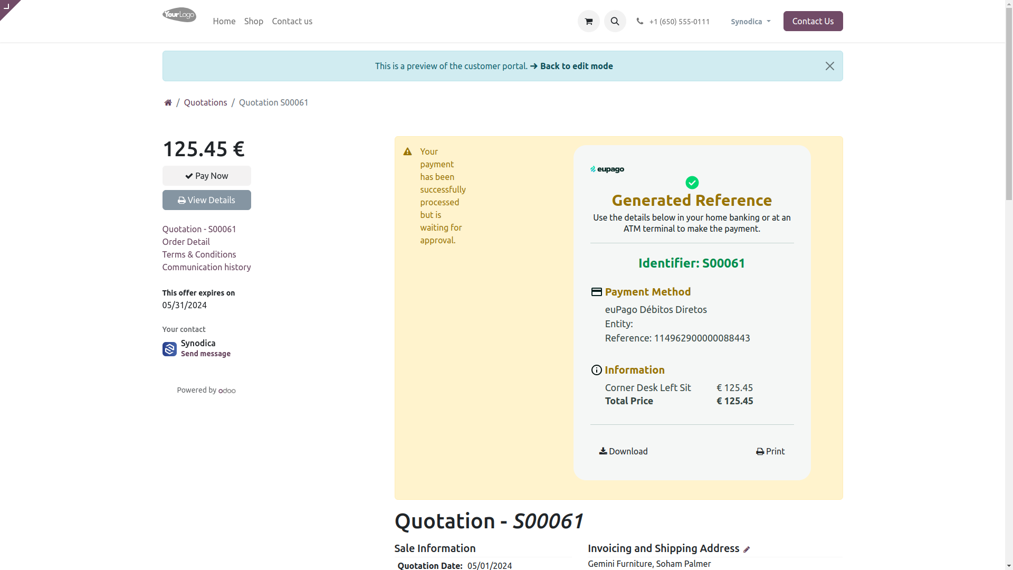
Task: Go to the Home menu item
Action: [x=224, y=21]
